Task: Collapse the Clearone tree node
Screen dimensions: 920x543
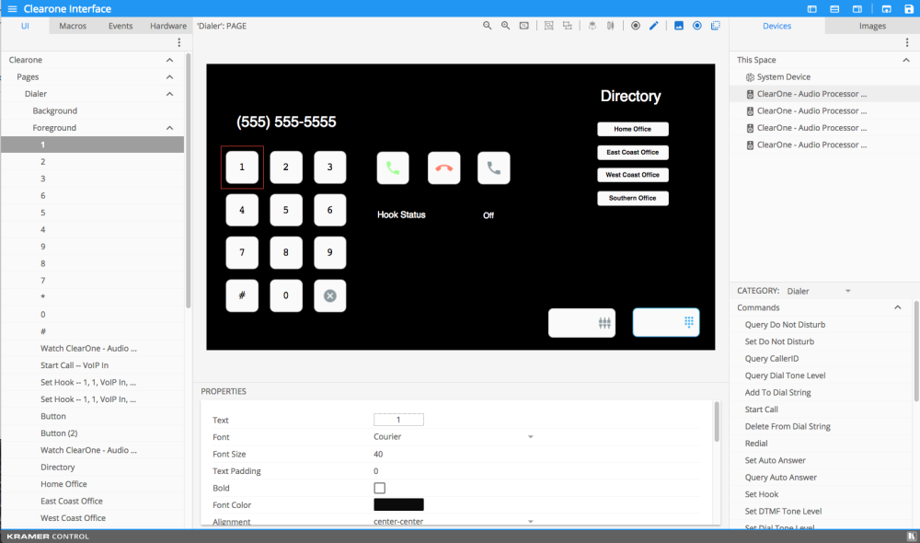Action: [x=169, y=60]
